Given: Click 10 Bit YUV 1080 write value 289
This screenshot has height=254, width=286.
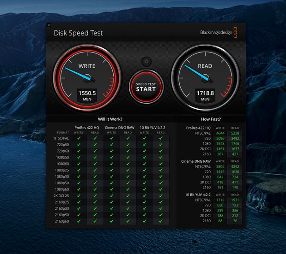Looking at the screenshot, I should (220, 211).
